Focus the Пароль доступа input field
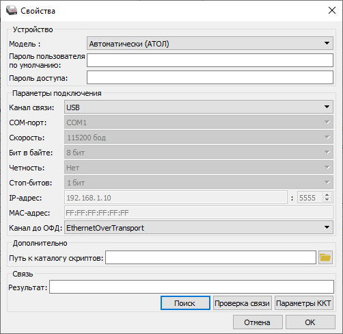343x334 pixels. pos(210,77)
